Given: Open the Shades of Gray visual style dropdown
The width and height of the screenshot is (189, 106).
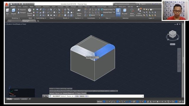Looking at the screenshot, I should coord(108,10).
